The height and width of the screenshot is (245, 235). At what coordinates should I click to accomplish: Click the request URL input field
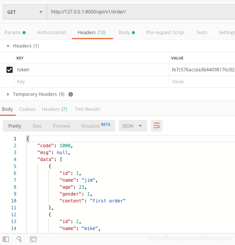(141, 12)
